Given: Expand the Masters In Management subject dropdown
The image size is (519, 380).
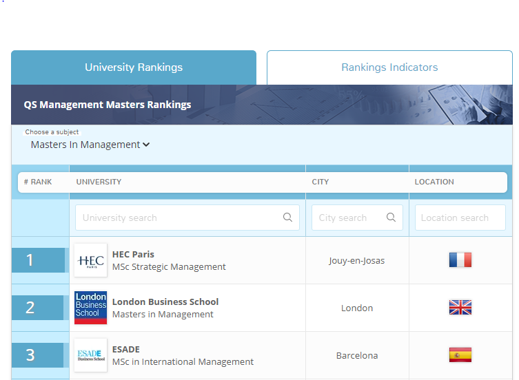Looking at the screenshot, I should pos(90,145).
